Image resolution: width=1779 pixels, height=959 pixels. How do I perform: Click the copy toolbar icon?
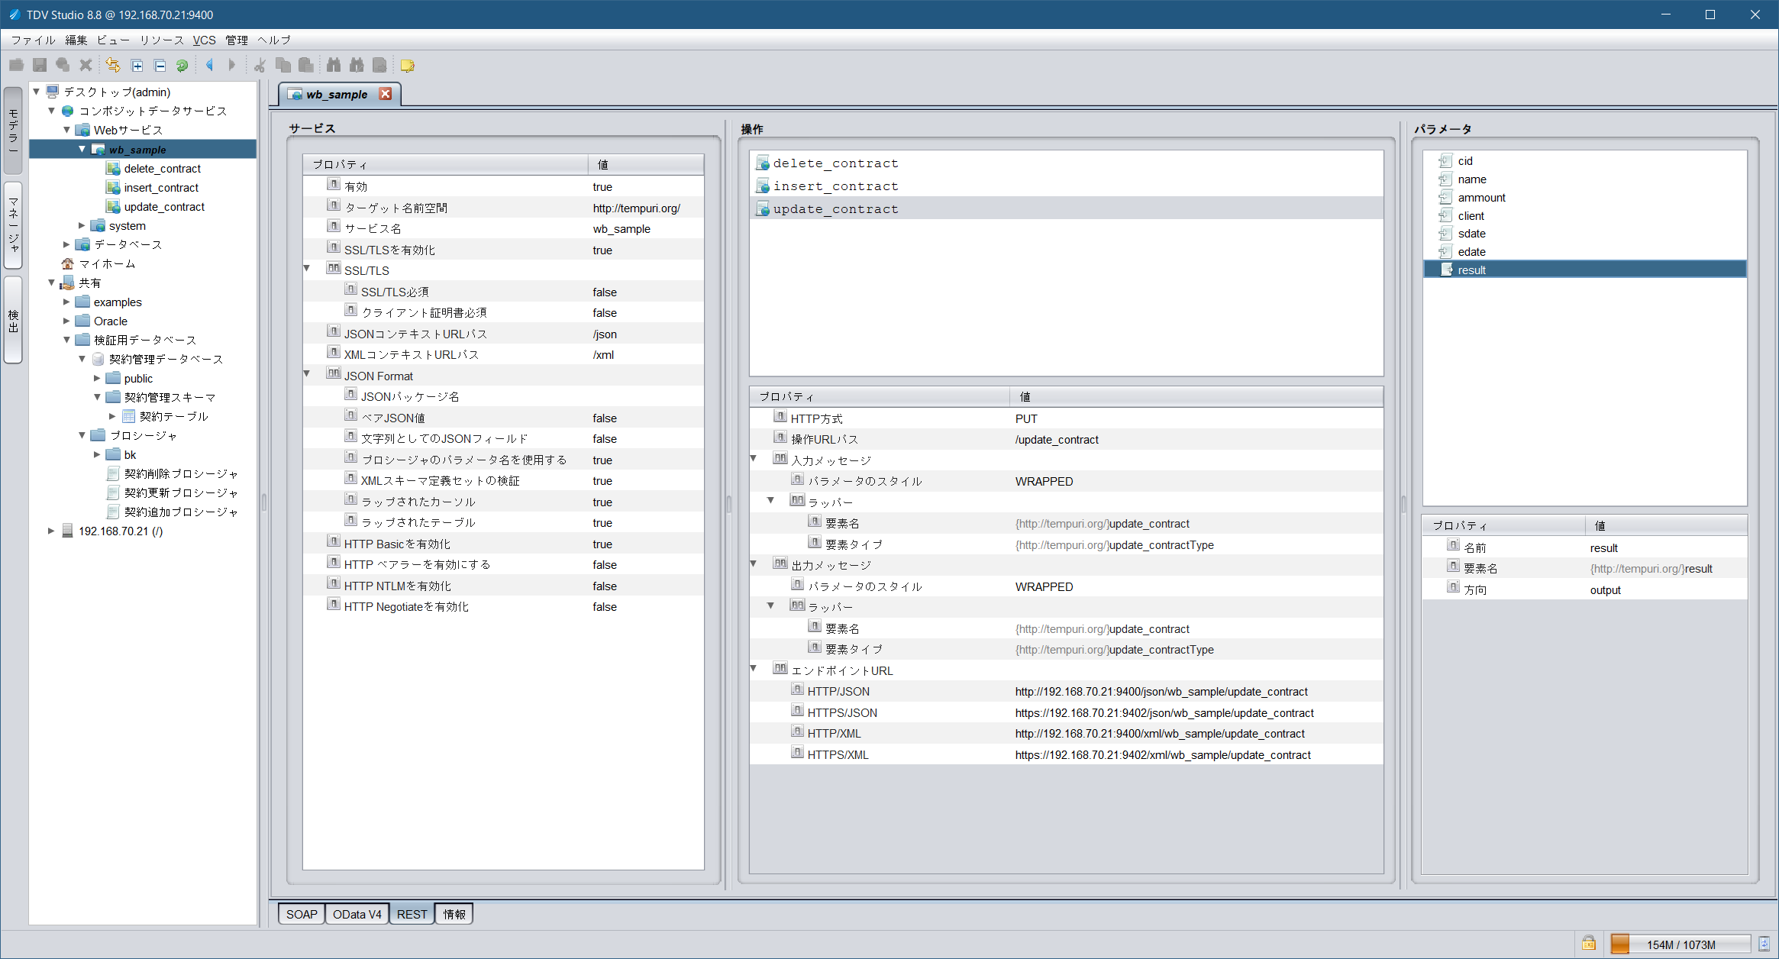pyautogui.click(x=283, y=66)
